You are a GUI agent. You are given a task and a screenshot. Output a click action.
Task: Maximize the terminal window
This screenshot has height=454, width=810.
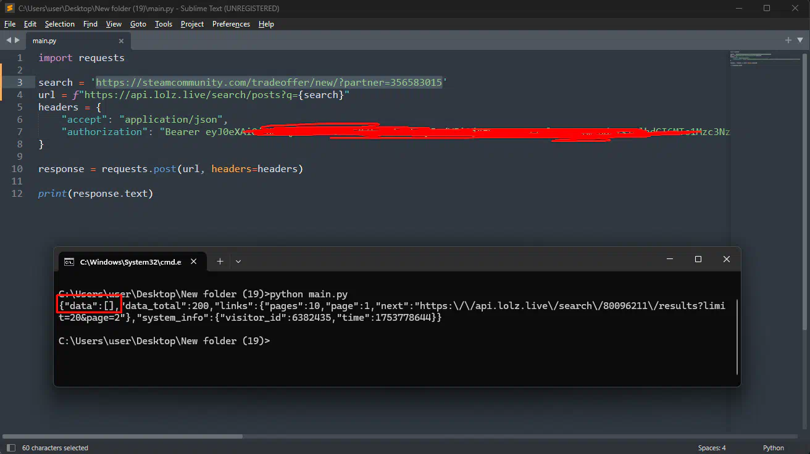tap(698, 260)
